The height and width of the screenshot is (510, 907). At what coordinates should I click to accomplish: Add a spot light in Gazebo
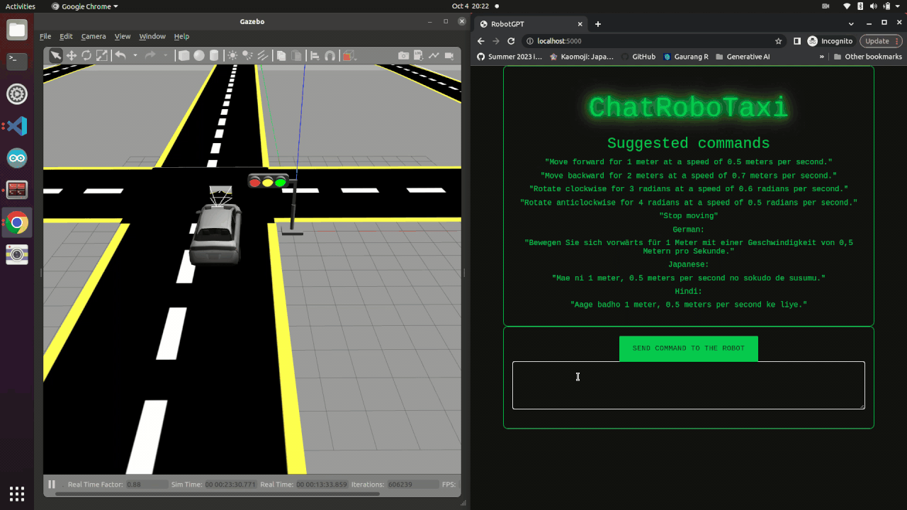(247, 56)
